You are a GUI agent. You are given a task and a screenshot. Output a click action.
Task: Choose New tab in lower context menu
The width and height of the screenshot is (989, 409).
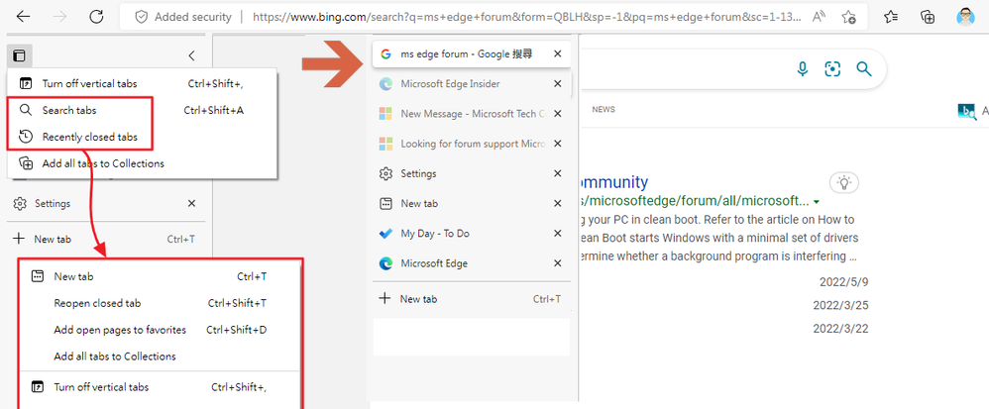coord(160,276)
